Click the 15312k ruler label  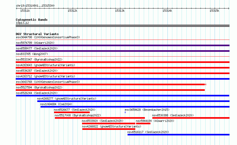[72, 11]
